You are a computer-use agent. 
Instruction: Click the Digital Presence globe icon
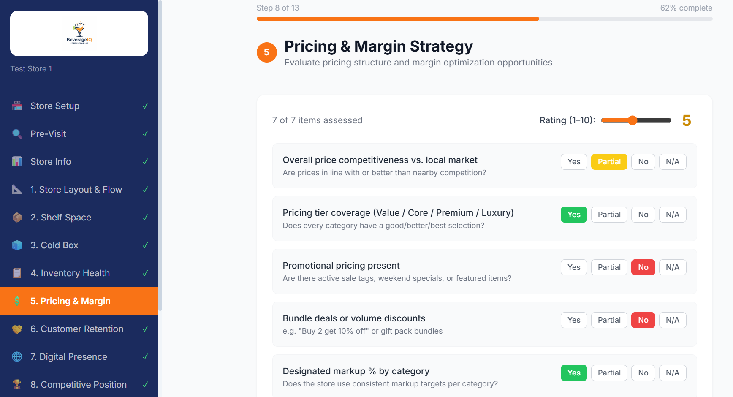(17, 356)
